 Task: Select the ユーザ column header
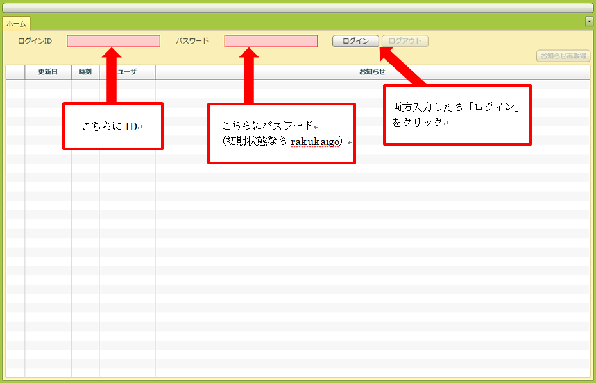coord(127,72)
